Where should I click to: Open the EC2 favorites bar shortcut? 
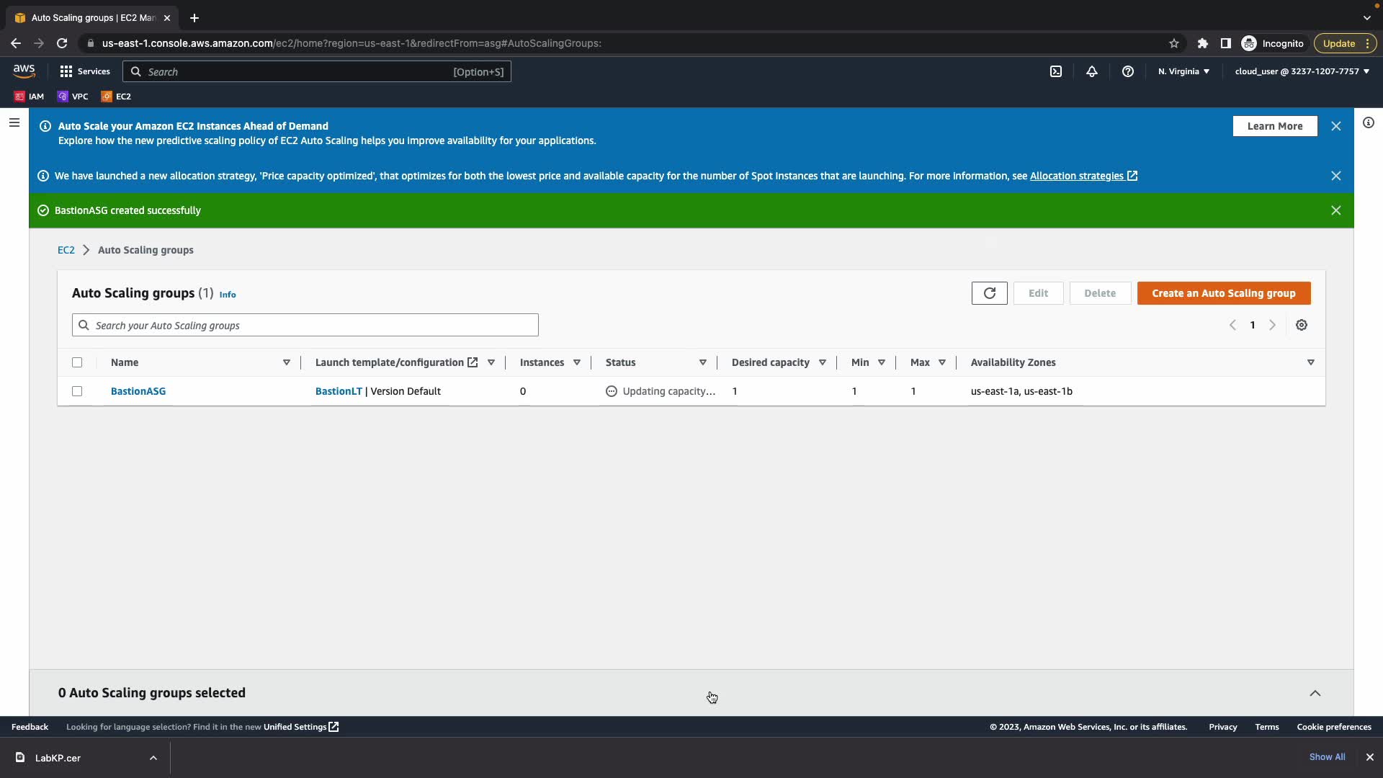(x=116, y=96)
